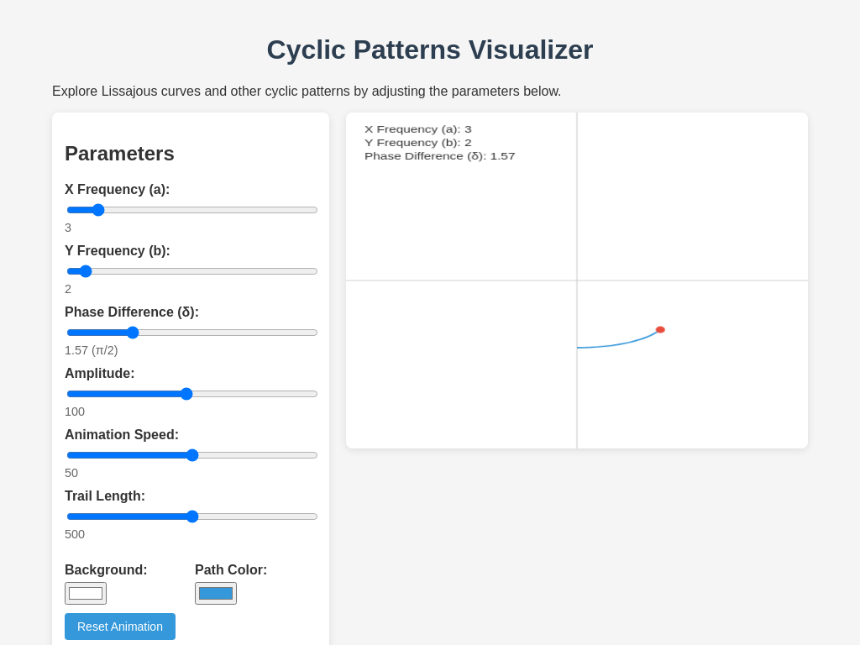Viewport: 860px width, 645px height.
Task: Click the canvas parameter readout text
Action: pos(439,142)
